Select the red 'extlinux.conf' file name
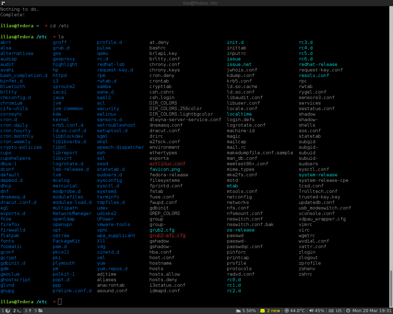 (168, 164)
